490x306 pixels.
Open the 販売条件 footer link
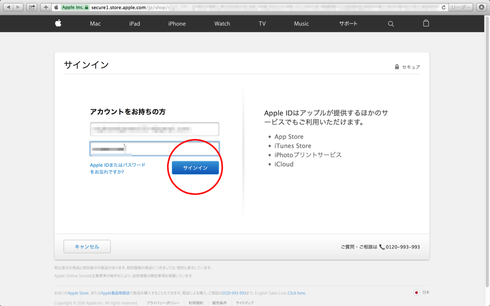[x=219, y=303]
